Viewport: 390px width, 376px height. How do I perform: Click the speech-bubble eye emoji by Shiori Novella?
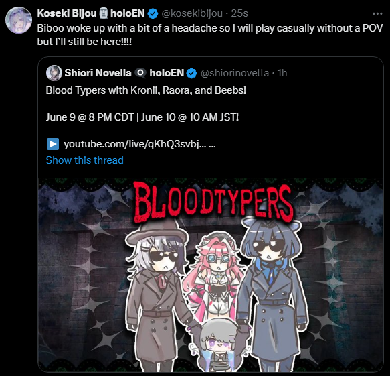[x=140, y=73]
